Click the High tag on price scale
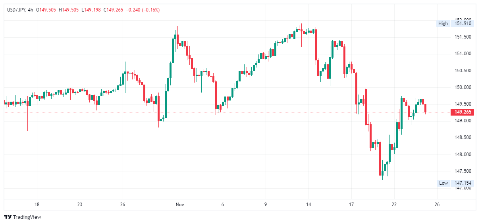Viewport: 480px width, 224px height. point(443,23)
